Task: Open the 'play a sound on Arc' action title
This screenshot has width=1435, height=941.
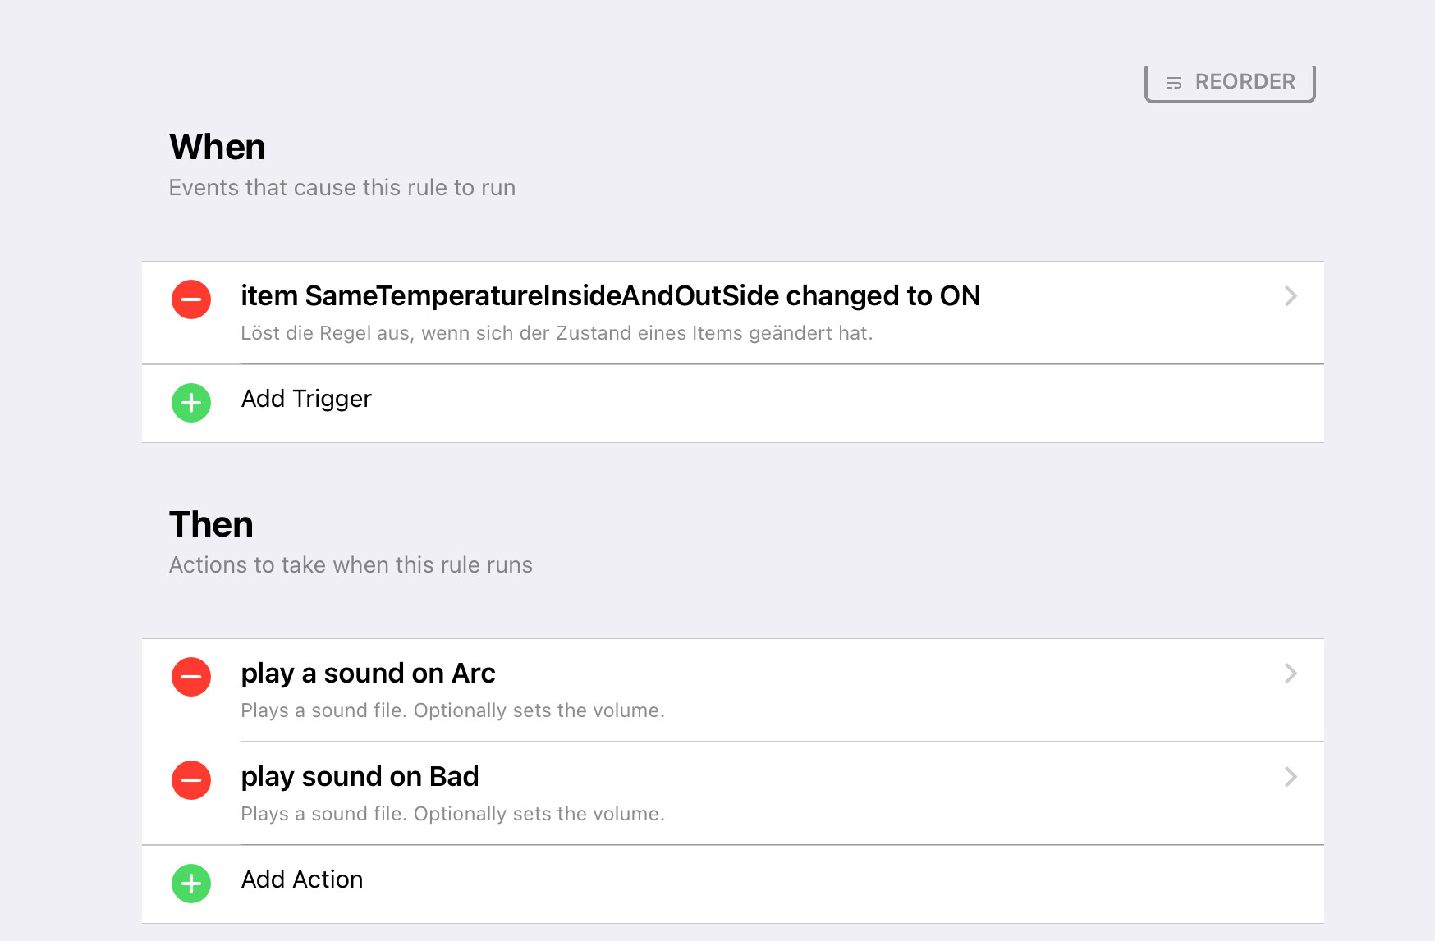Action: tap(369, 674)
